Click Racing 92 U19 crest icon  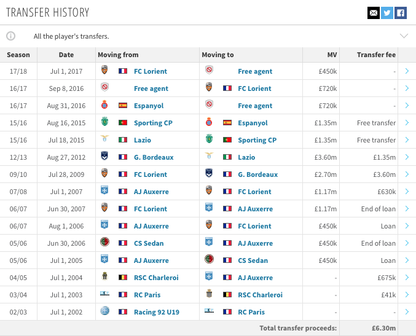tap(104, 311)
